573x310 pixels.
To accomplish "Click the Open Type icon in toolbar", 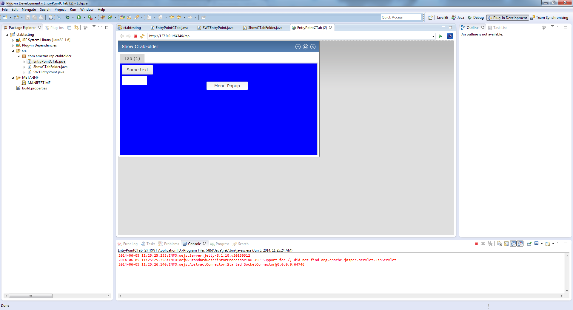I will click(x=122, y=17).
